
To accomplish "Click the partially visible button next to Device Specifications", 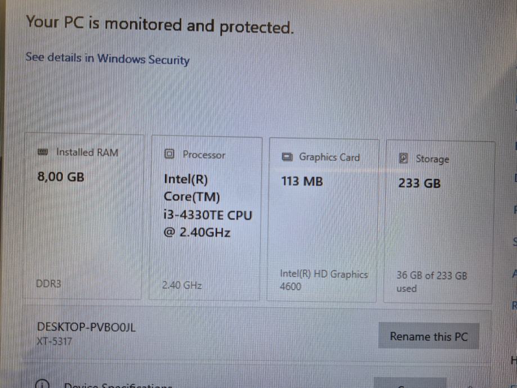I will pos(410,384).
